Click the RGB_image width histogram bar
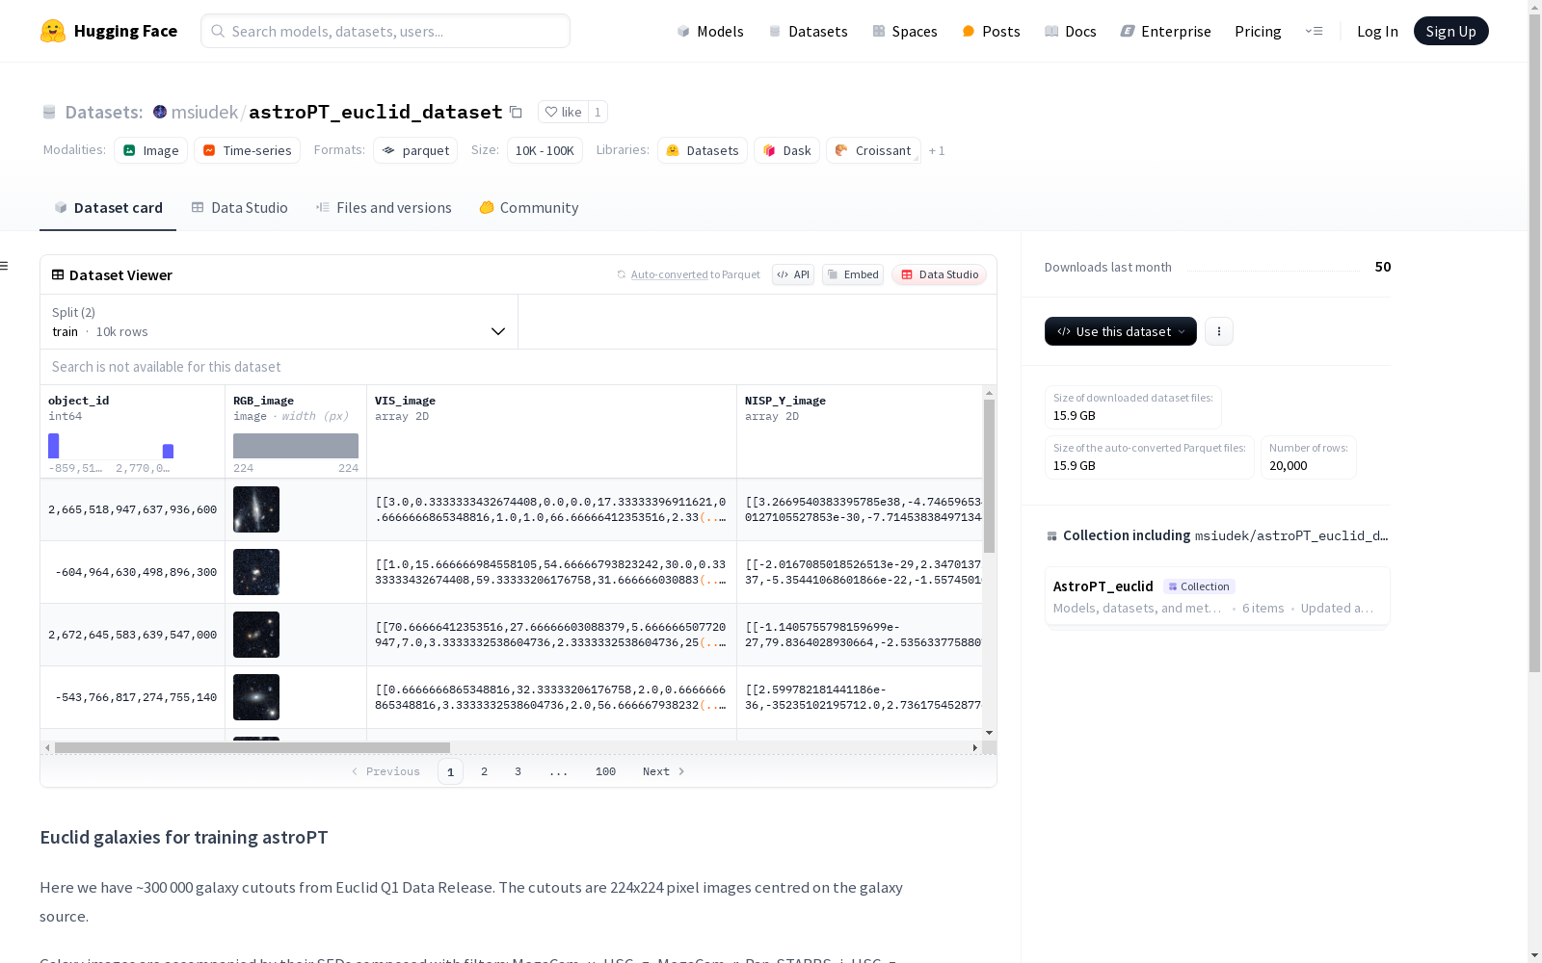1542x963 pixels. [296, 446]
